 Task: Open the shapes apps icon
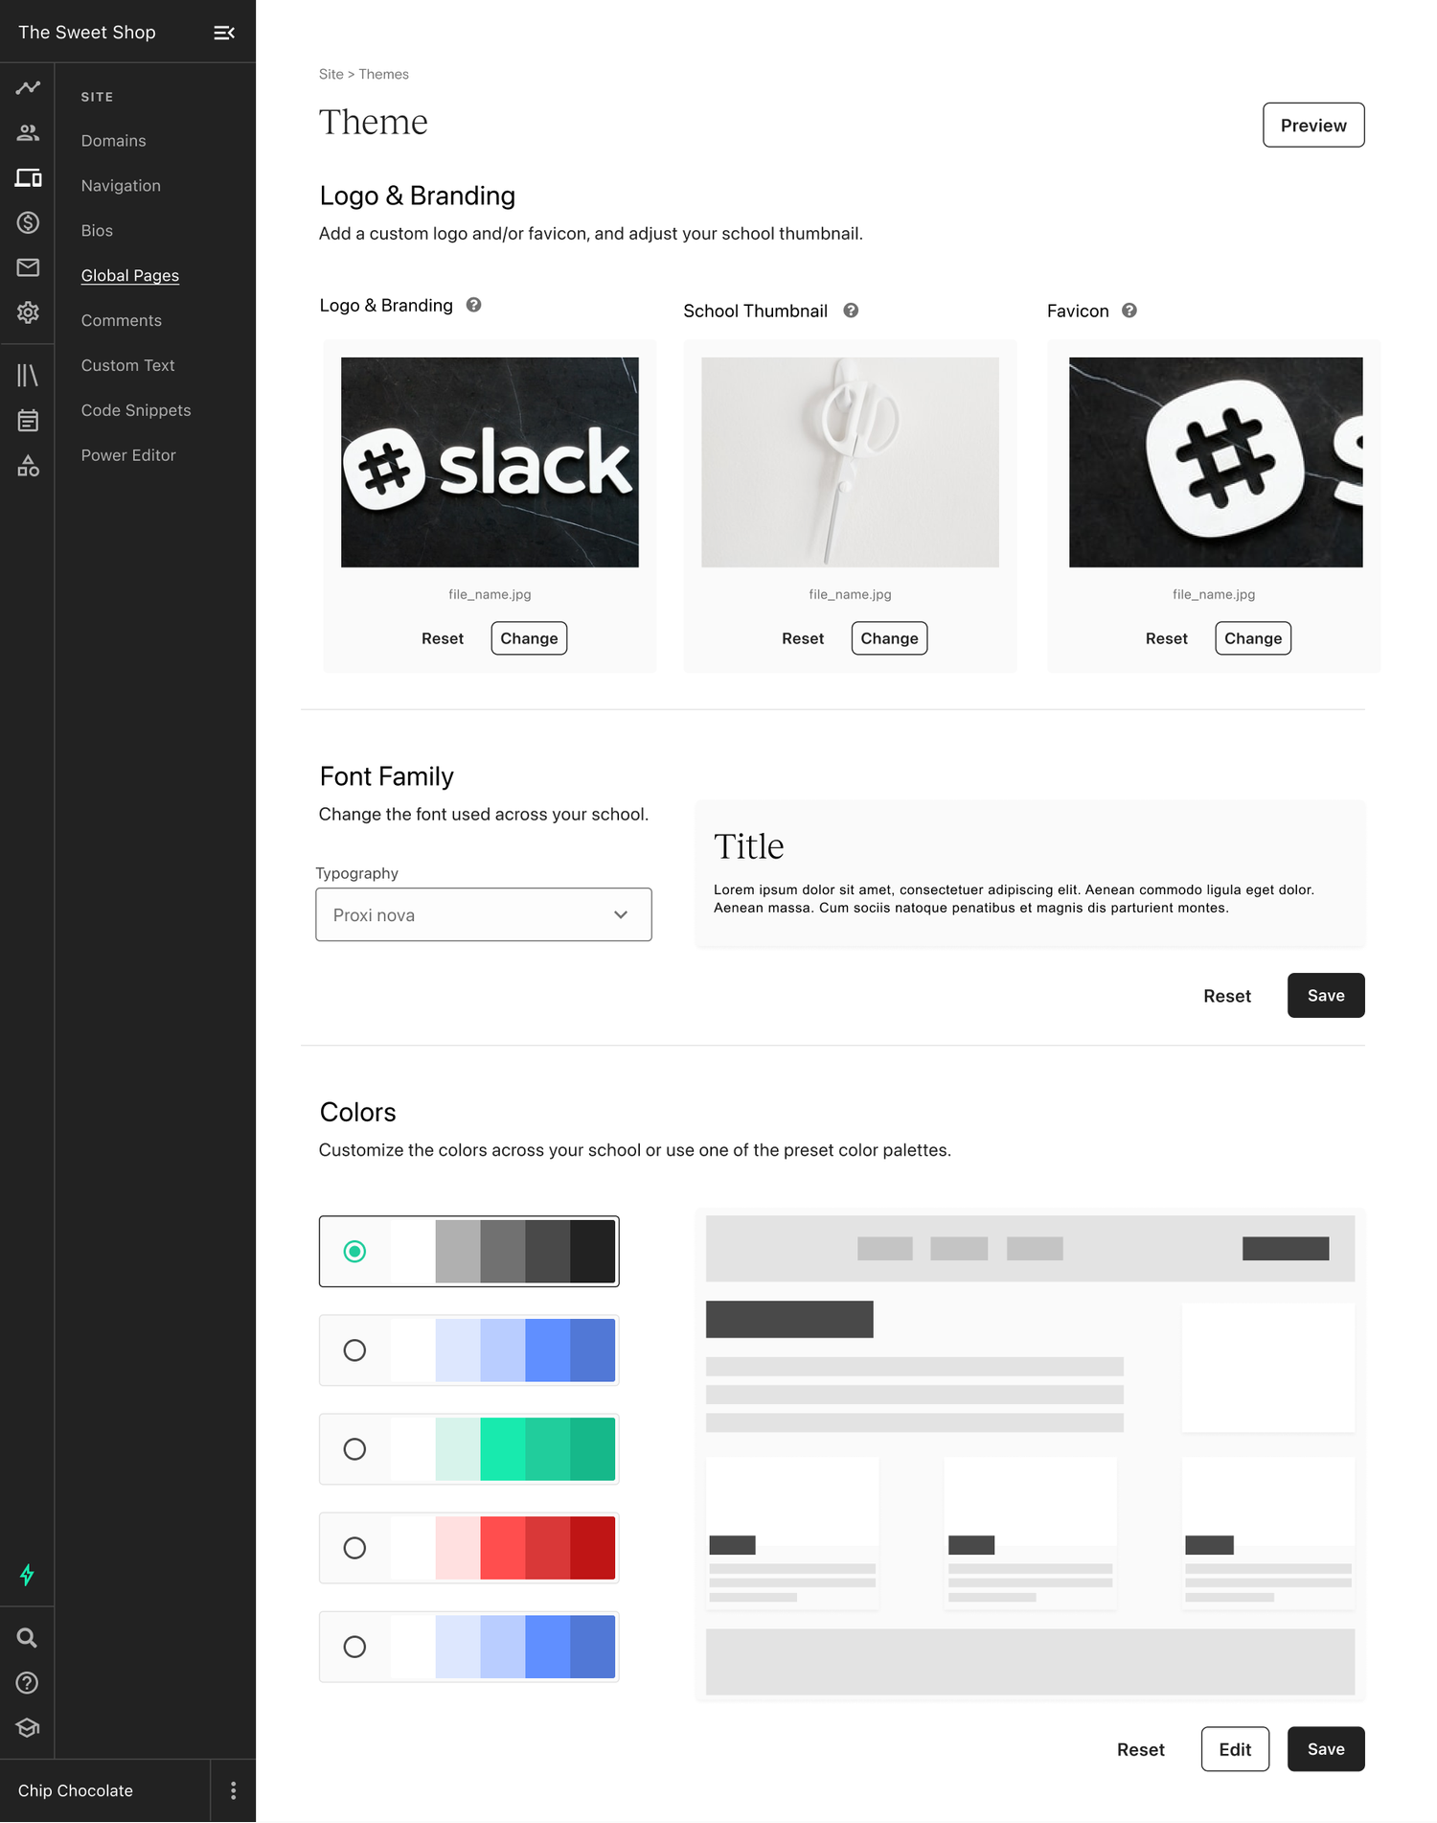pos(28,466)
